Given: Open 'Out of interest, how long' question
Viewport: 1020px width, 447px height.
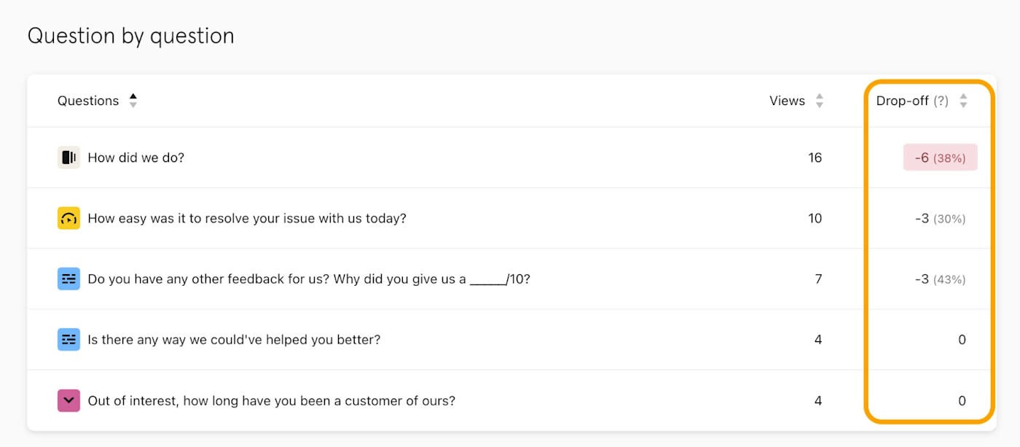Looking at the screenshot, I should pos(271,400).
